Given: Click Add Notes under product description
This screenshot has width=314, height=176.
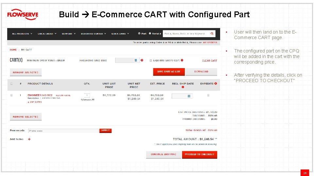Looking at the screenshot, I should pyautogui.click(x=35, y=102).
